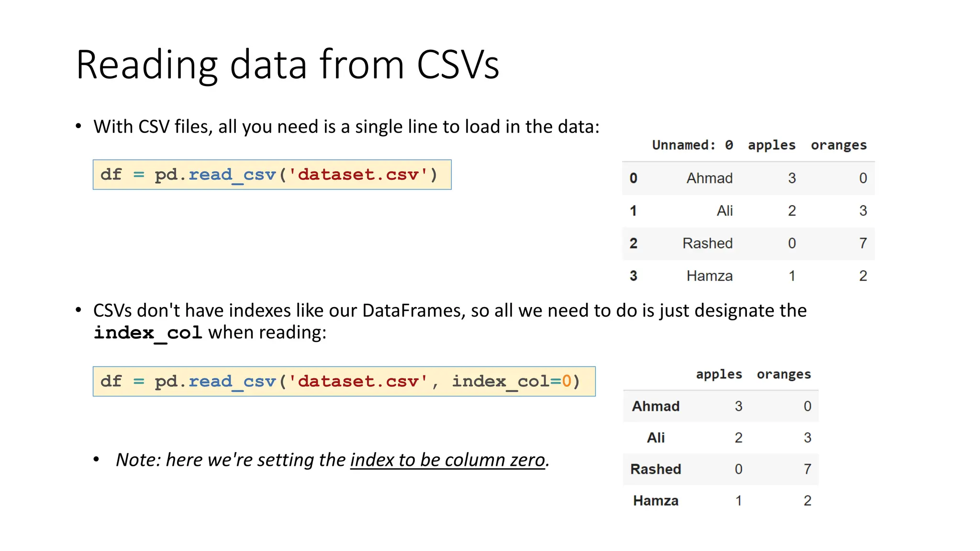Click the "Ali" cell in the upper table
Image resolution: width=980 pixels, height=551 pixels.
point(724,210)
